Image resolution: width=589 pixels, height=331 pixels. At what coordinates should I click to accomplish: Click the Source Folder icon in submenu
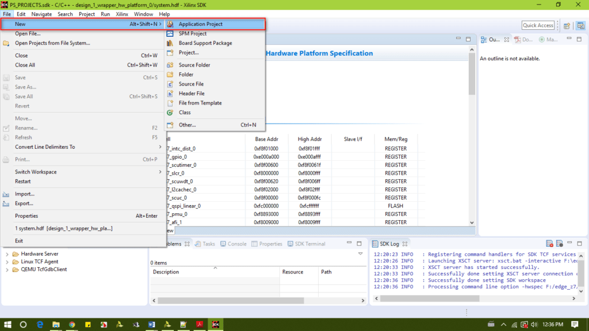pyautogui.click(x=170, y=65)
